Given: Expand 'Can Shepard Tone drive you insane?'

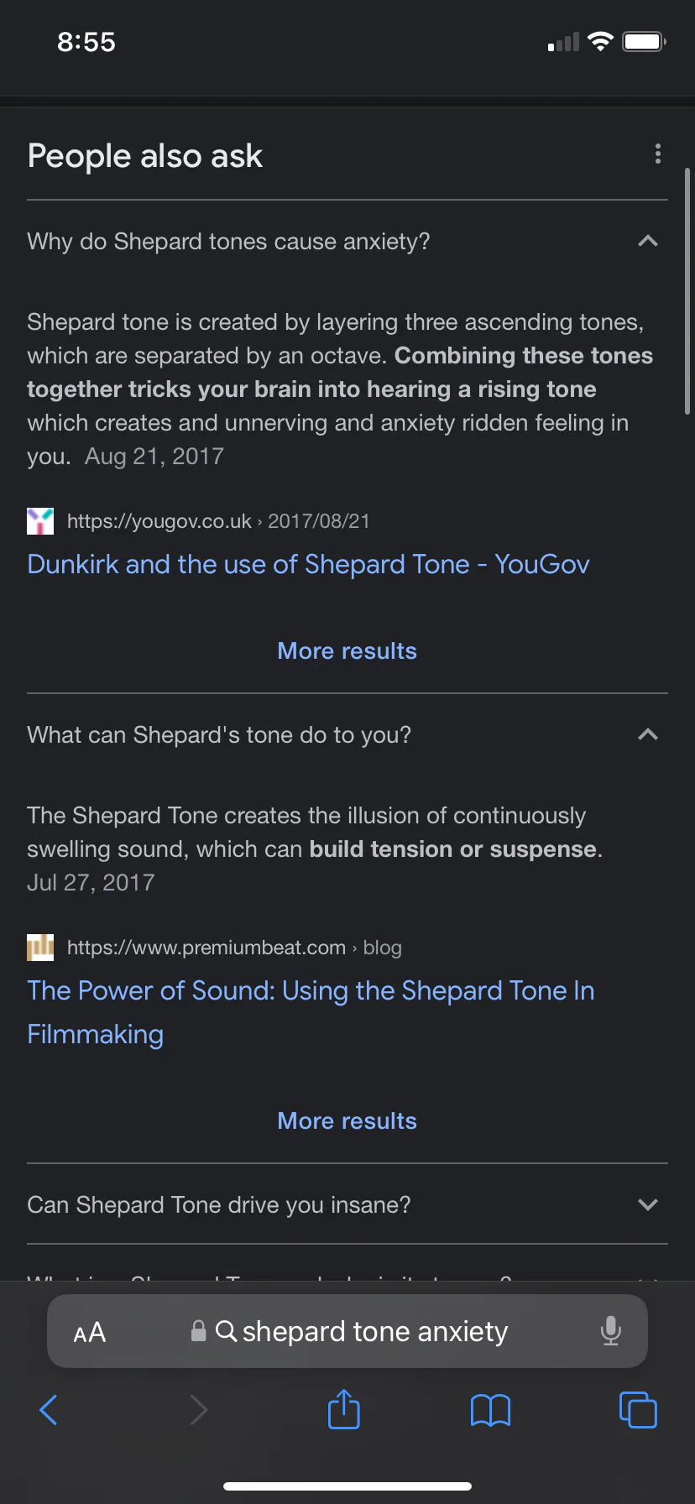Looking at the screenshot, I should point(347,1205).
